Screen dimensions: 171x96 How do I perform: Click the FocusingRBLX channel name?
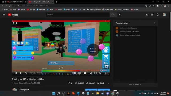point(24,90)
